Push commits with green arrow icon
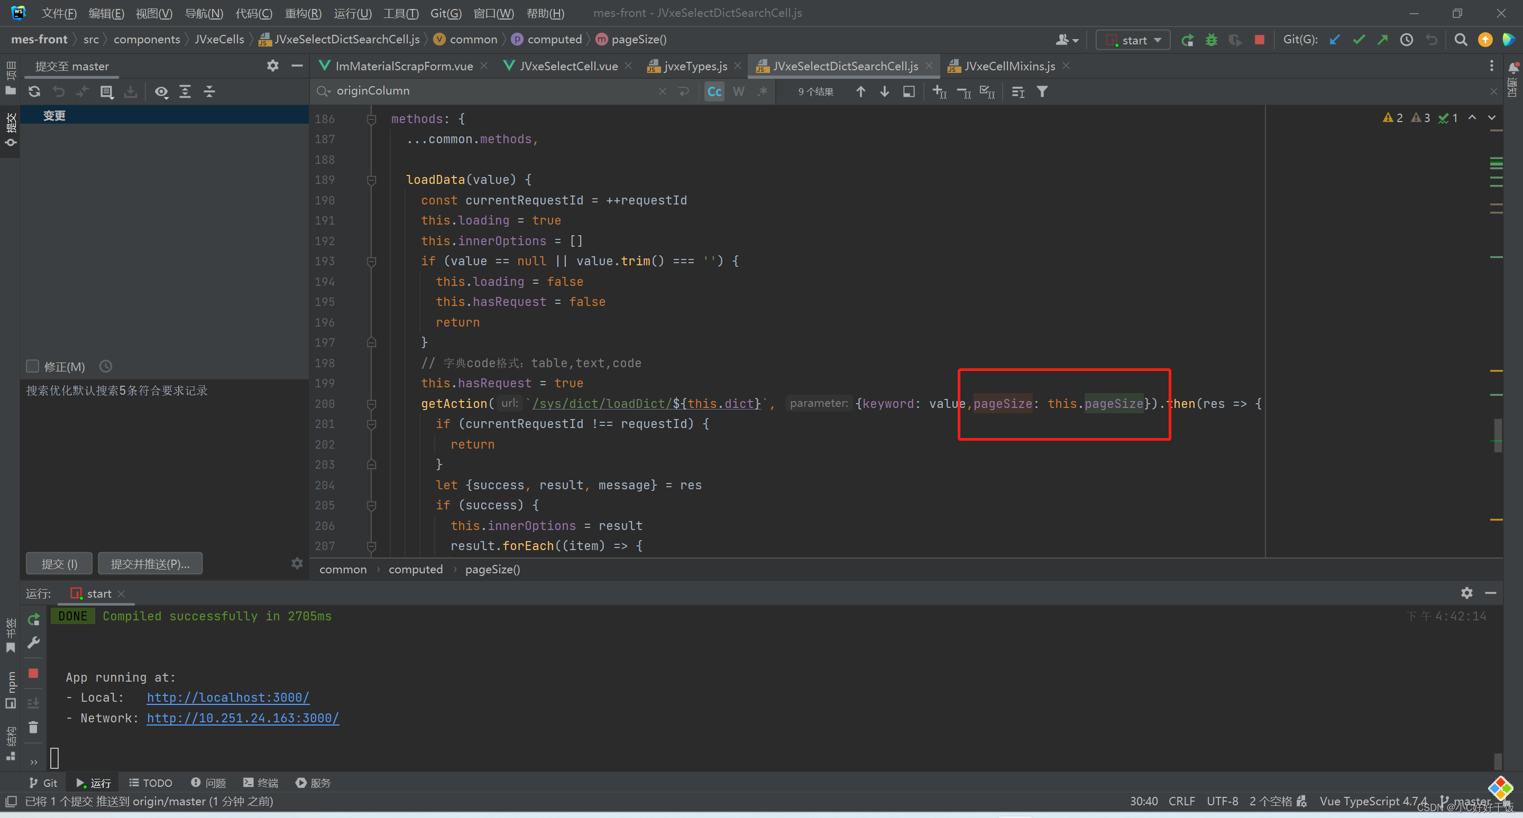The width and height of the screenshot is (1523, 818). pos(1382,40)
